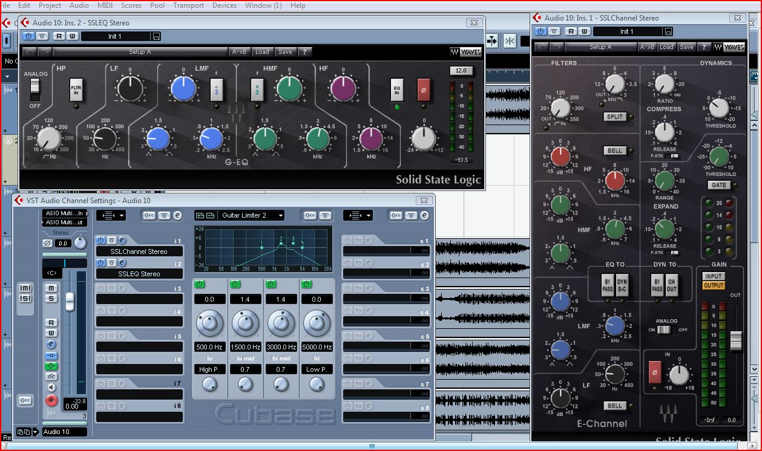
Task: Click GATE button in E-Channel dynamics
Action: [x=718, y=185]
